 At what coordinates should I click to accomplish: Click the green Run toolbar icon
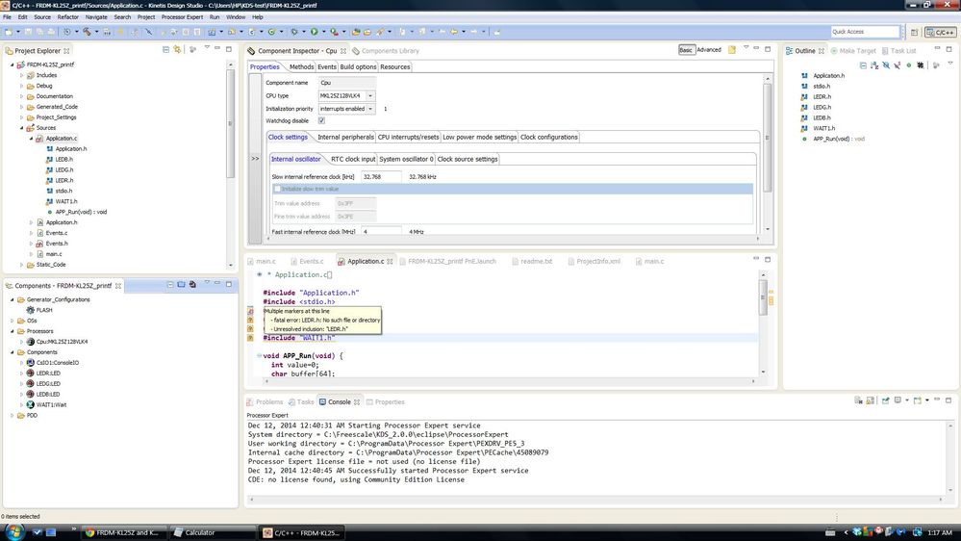[314, 31]
